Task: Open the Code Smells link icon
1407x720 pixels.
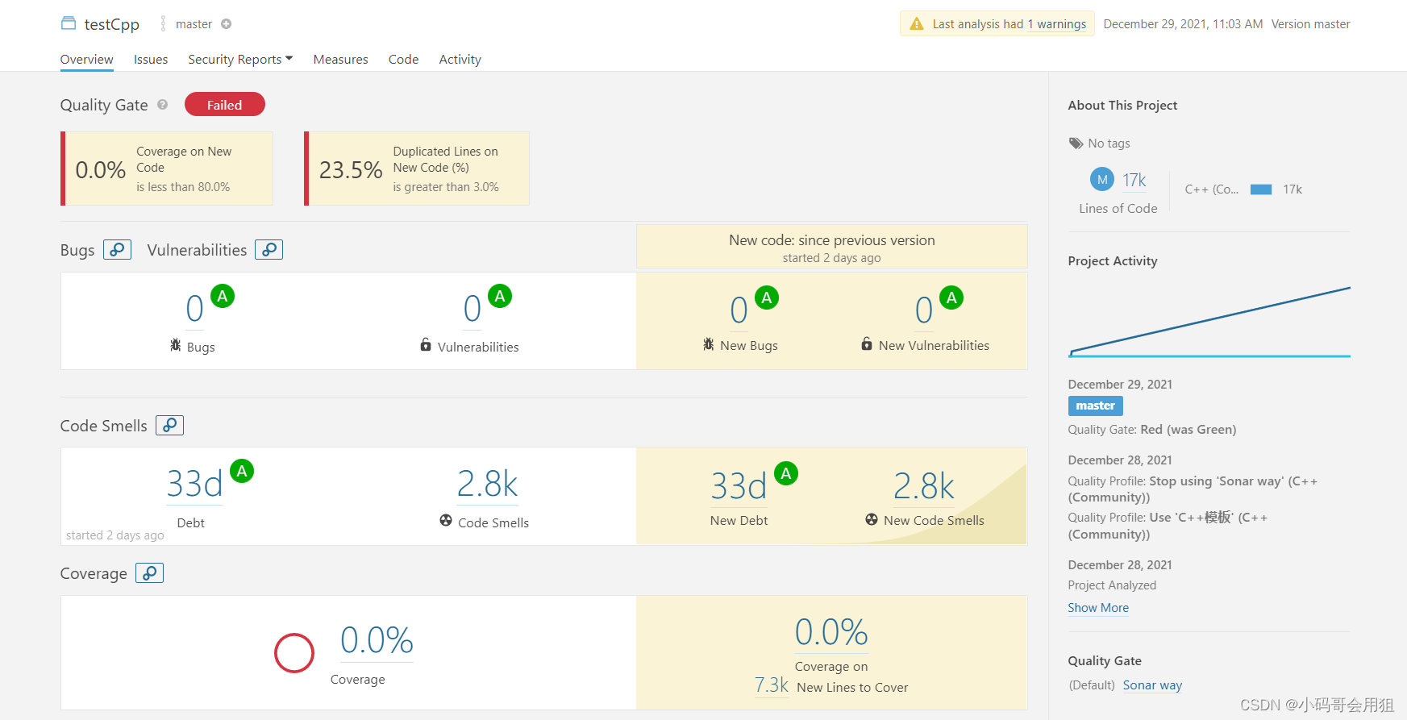Action: [169, 425]
